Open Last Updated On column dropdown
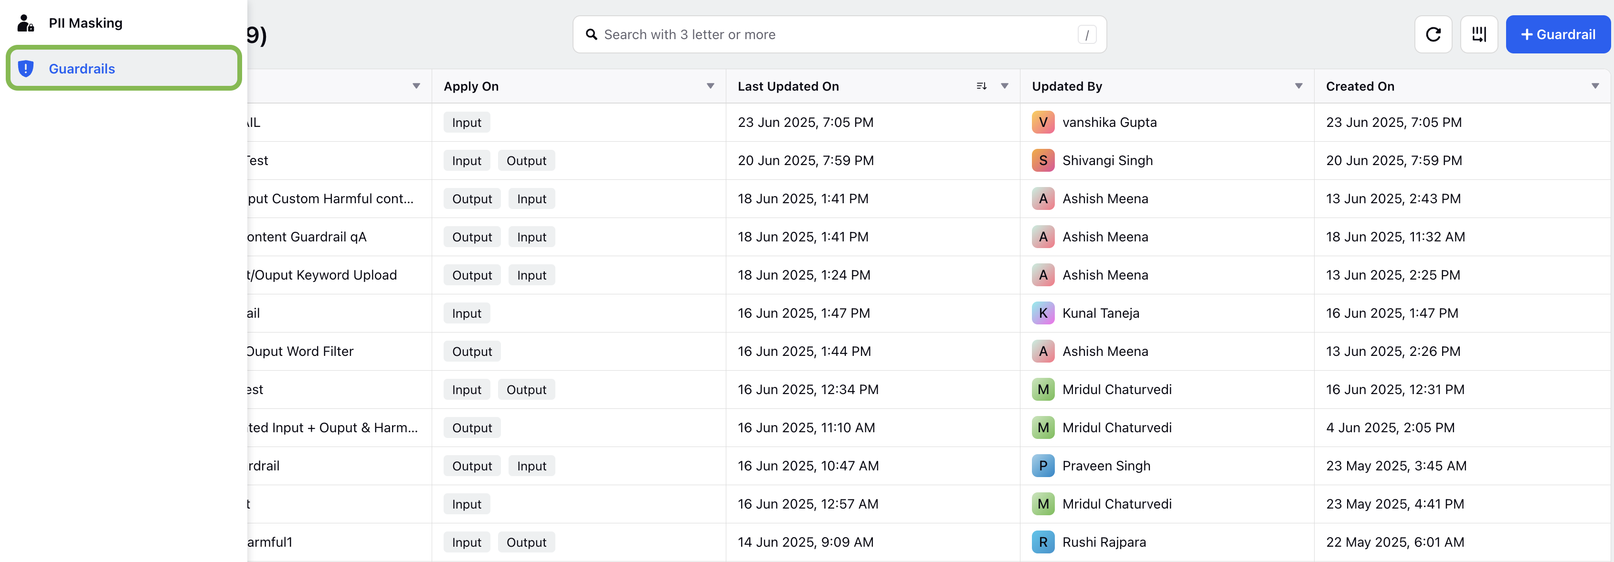1614x562 pixels. 1004,86
